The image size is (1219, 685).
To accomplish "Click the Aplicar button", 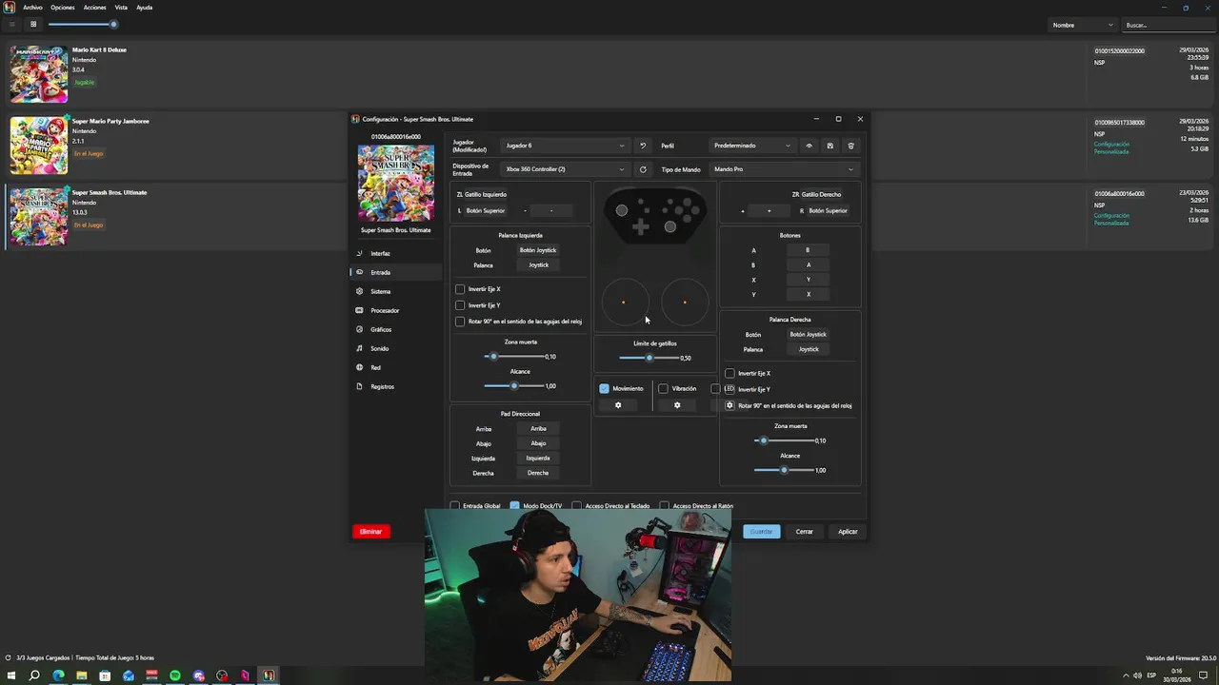I will point(848,532).
